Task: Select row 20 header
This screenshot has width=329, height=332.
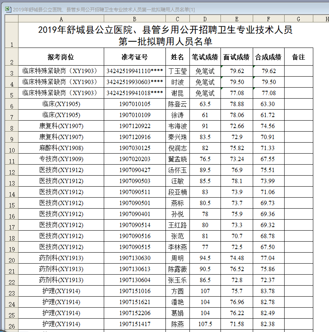Action: click(x=12, y=258)
